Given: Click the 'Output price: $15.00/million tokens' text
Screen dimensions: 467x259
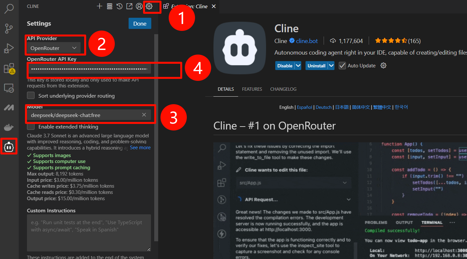Looking at the screenshot, I should (66, 199).
